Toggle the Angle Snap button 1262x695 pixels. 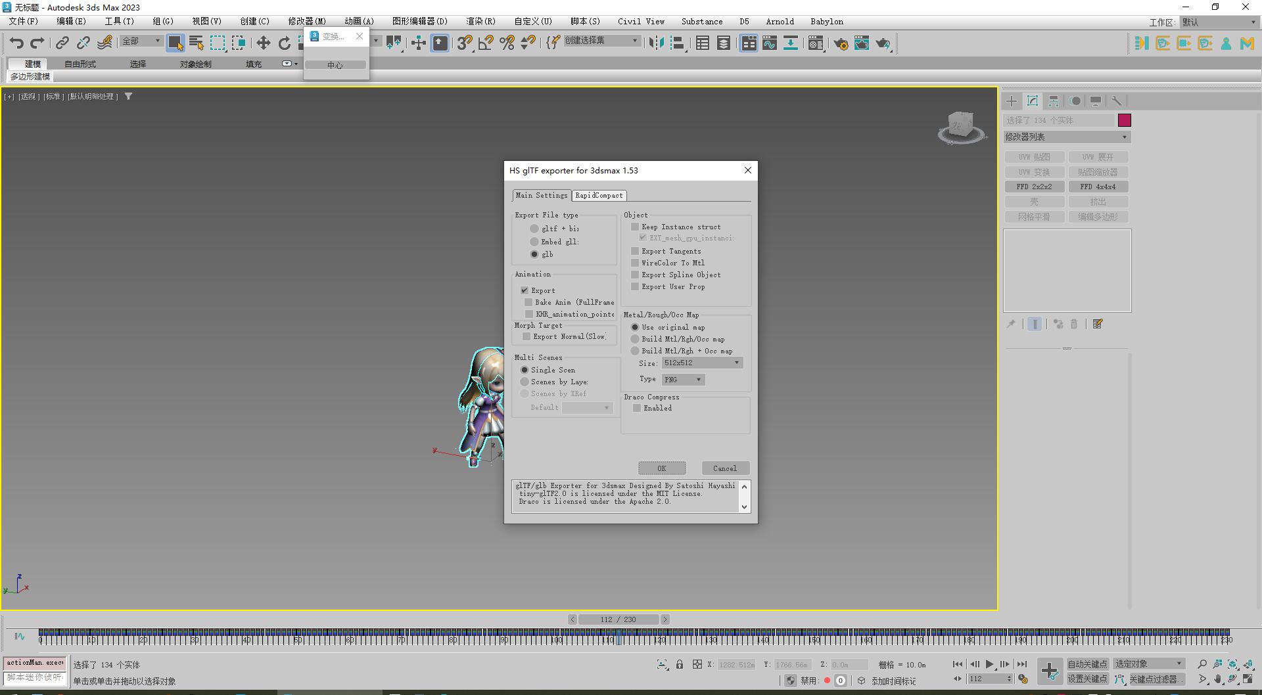pos(486,43)
